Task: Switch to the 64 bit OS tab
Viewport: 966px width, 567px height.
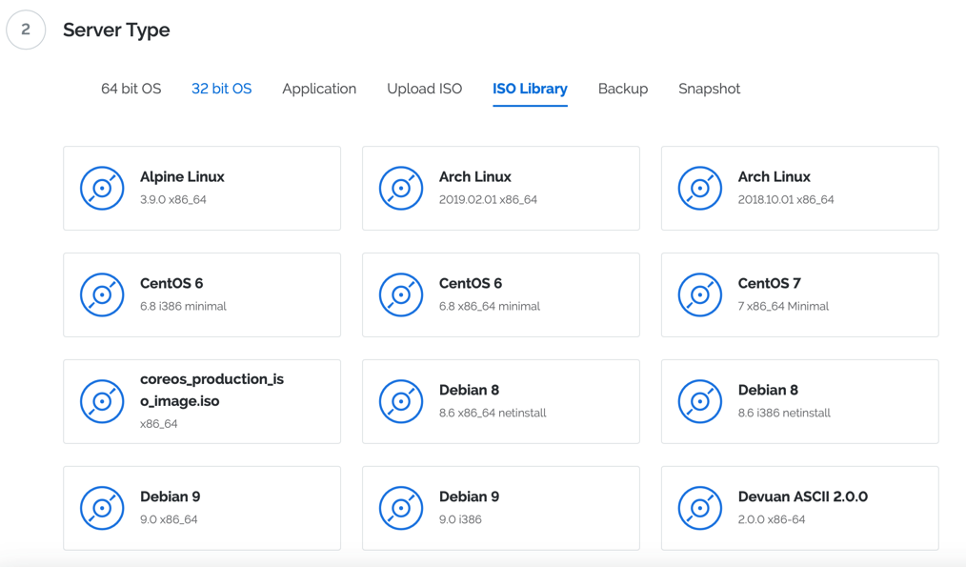Action: 131,89
